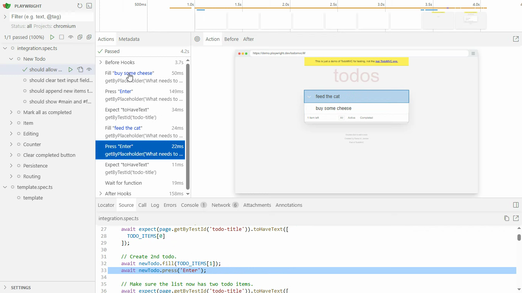Switch to the Network tab
The width and height of the screenshot is (522, 293).
click(221, 205)
